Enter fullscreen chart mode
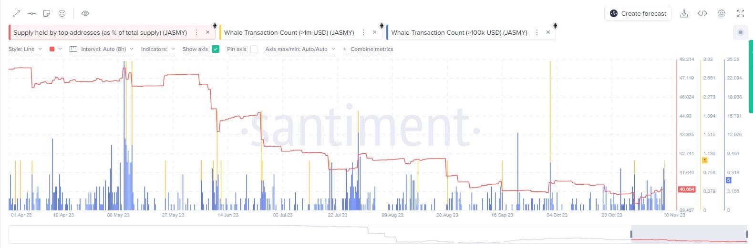The height and width of the screenshot is (248, 753). pyautogui.click(x=740, y=13)
